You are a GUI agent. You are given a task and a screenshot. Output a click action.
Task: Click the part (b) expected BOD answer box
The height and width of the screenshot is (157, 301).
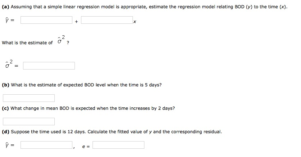pyautogui.click(x=29, y=98)
